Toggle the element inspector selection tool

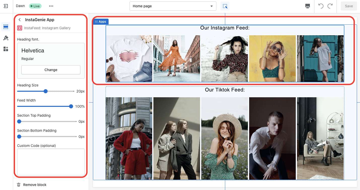point(225,6)
